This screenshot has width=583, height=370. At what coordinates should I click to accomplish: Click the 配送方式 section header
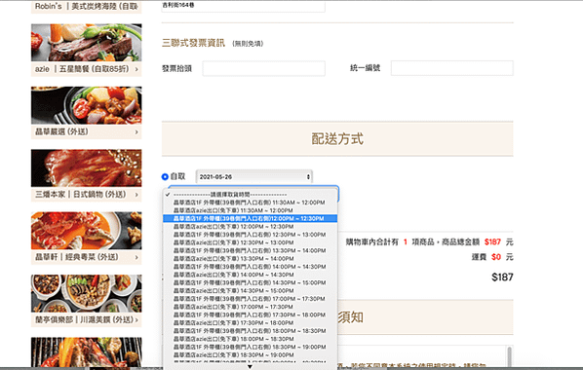coord(337,139)
